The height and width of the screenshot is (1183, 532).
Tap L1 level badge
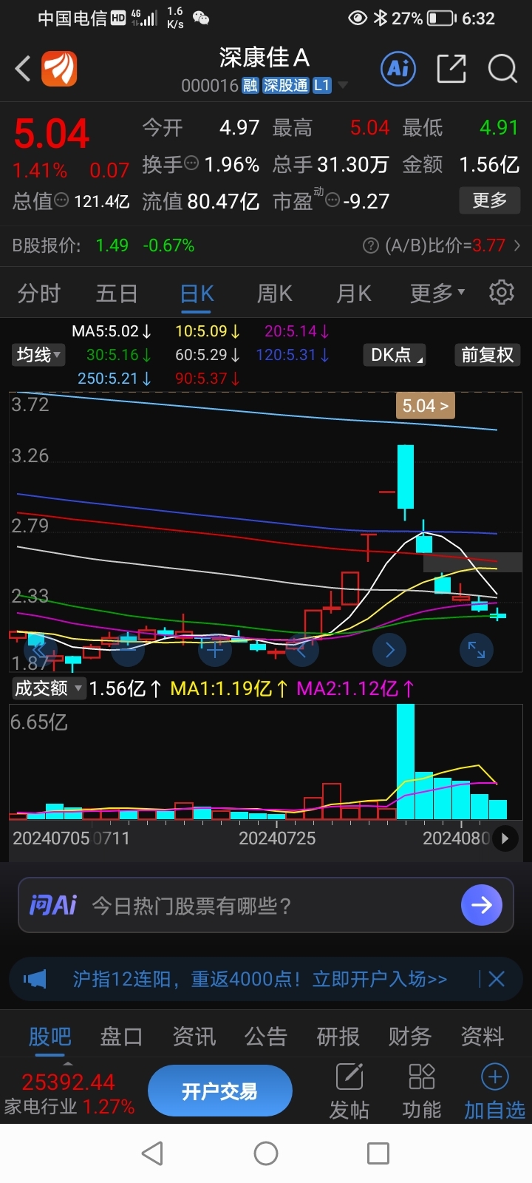click(321, 86)
